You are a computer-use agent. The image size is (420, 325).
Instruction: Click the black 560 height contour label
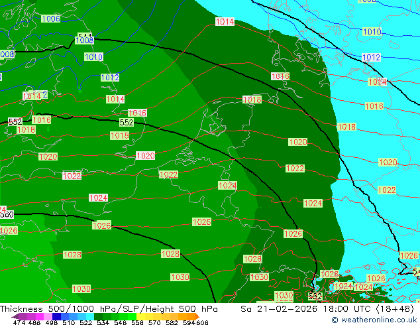(x=7, y=214)
